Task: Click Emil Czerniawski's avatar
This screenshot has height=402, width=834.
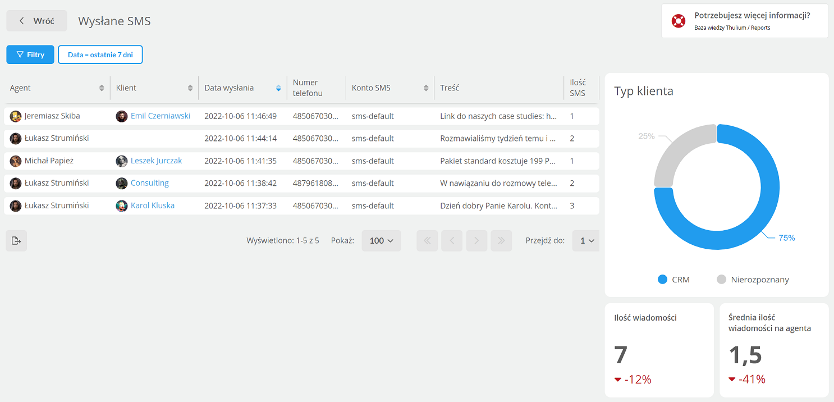Action: [x=122, y=116]
